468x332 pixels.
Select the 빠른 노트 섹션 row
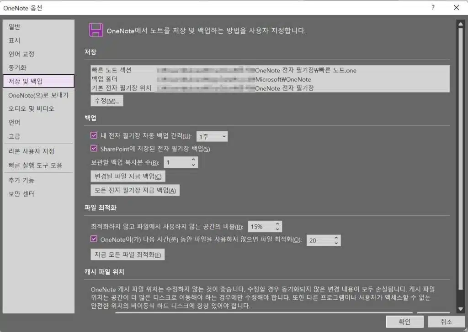(270, 70)
